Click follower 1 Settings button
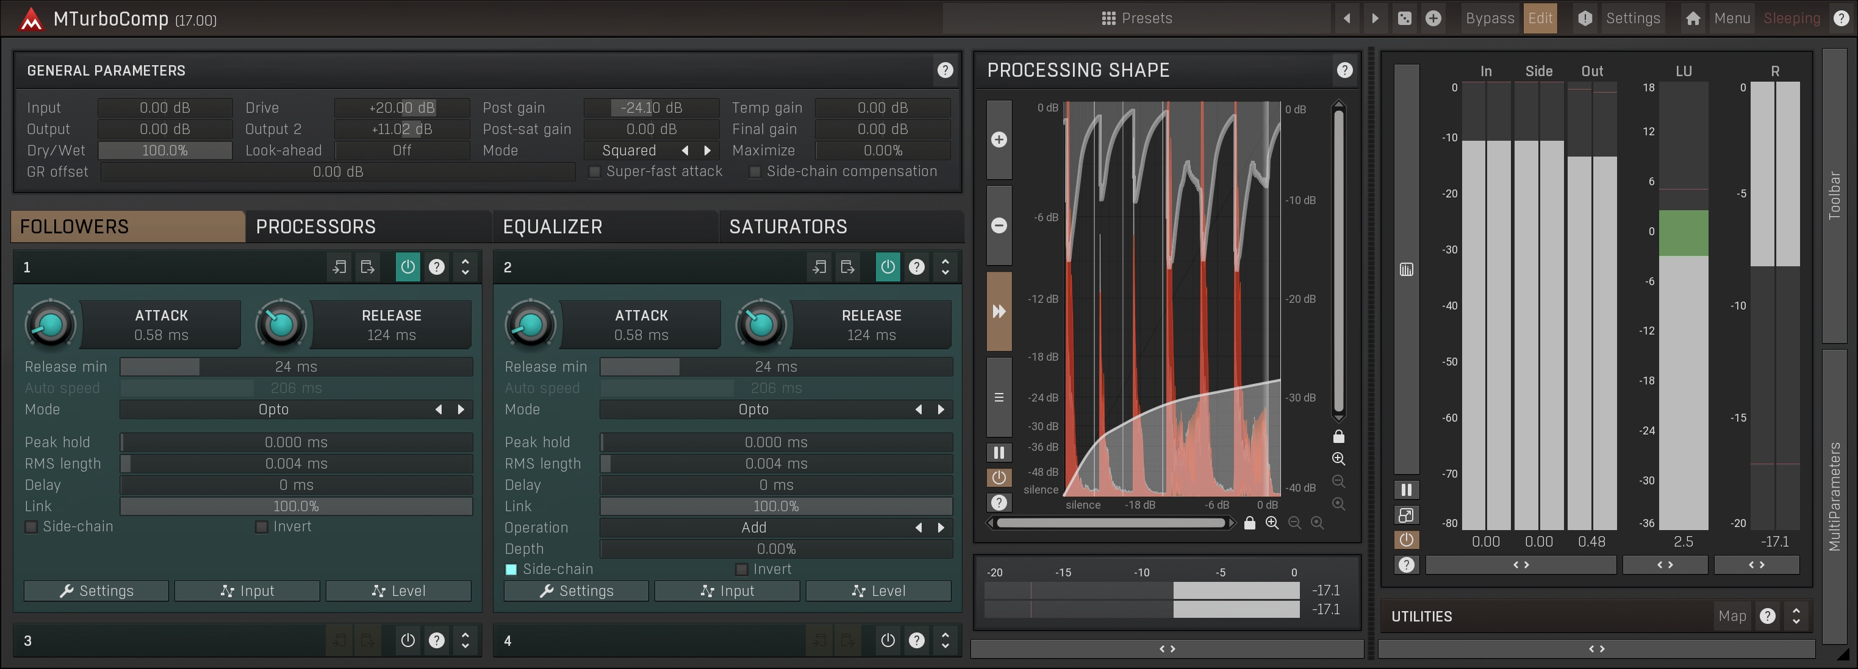 96,591
